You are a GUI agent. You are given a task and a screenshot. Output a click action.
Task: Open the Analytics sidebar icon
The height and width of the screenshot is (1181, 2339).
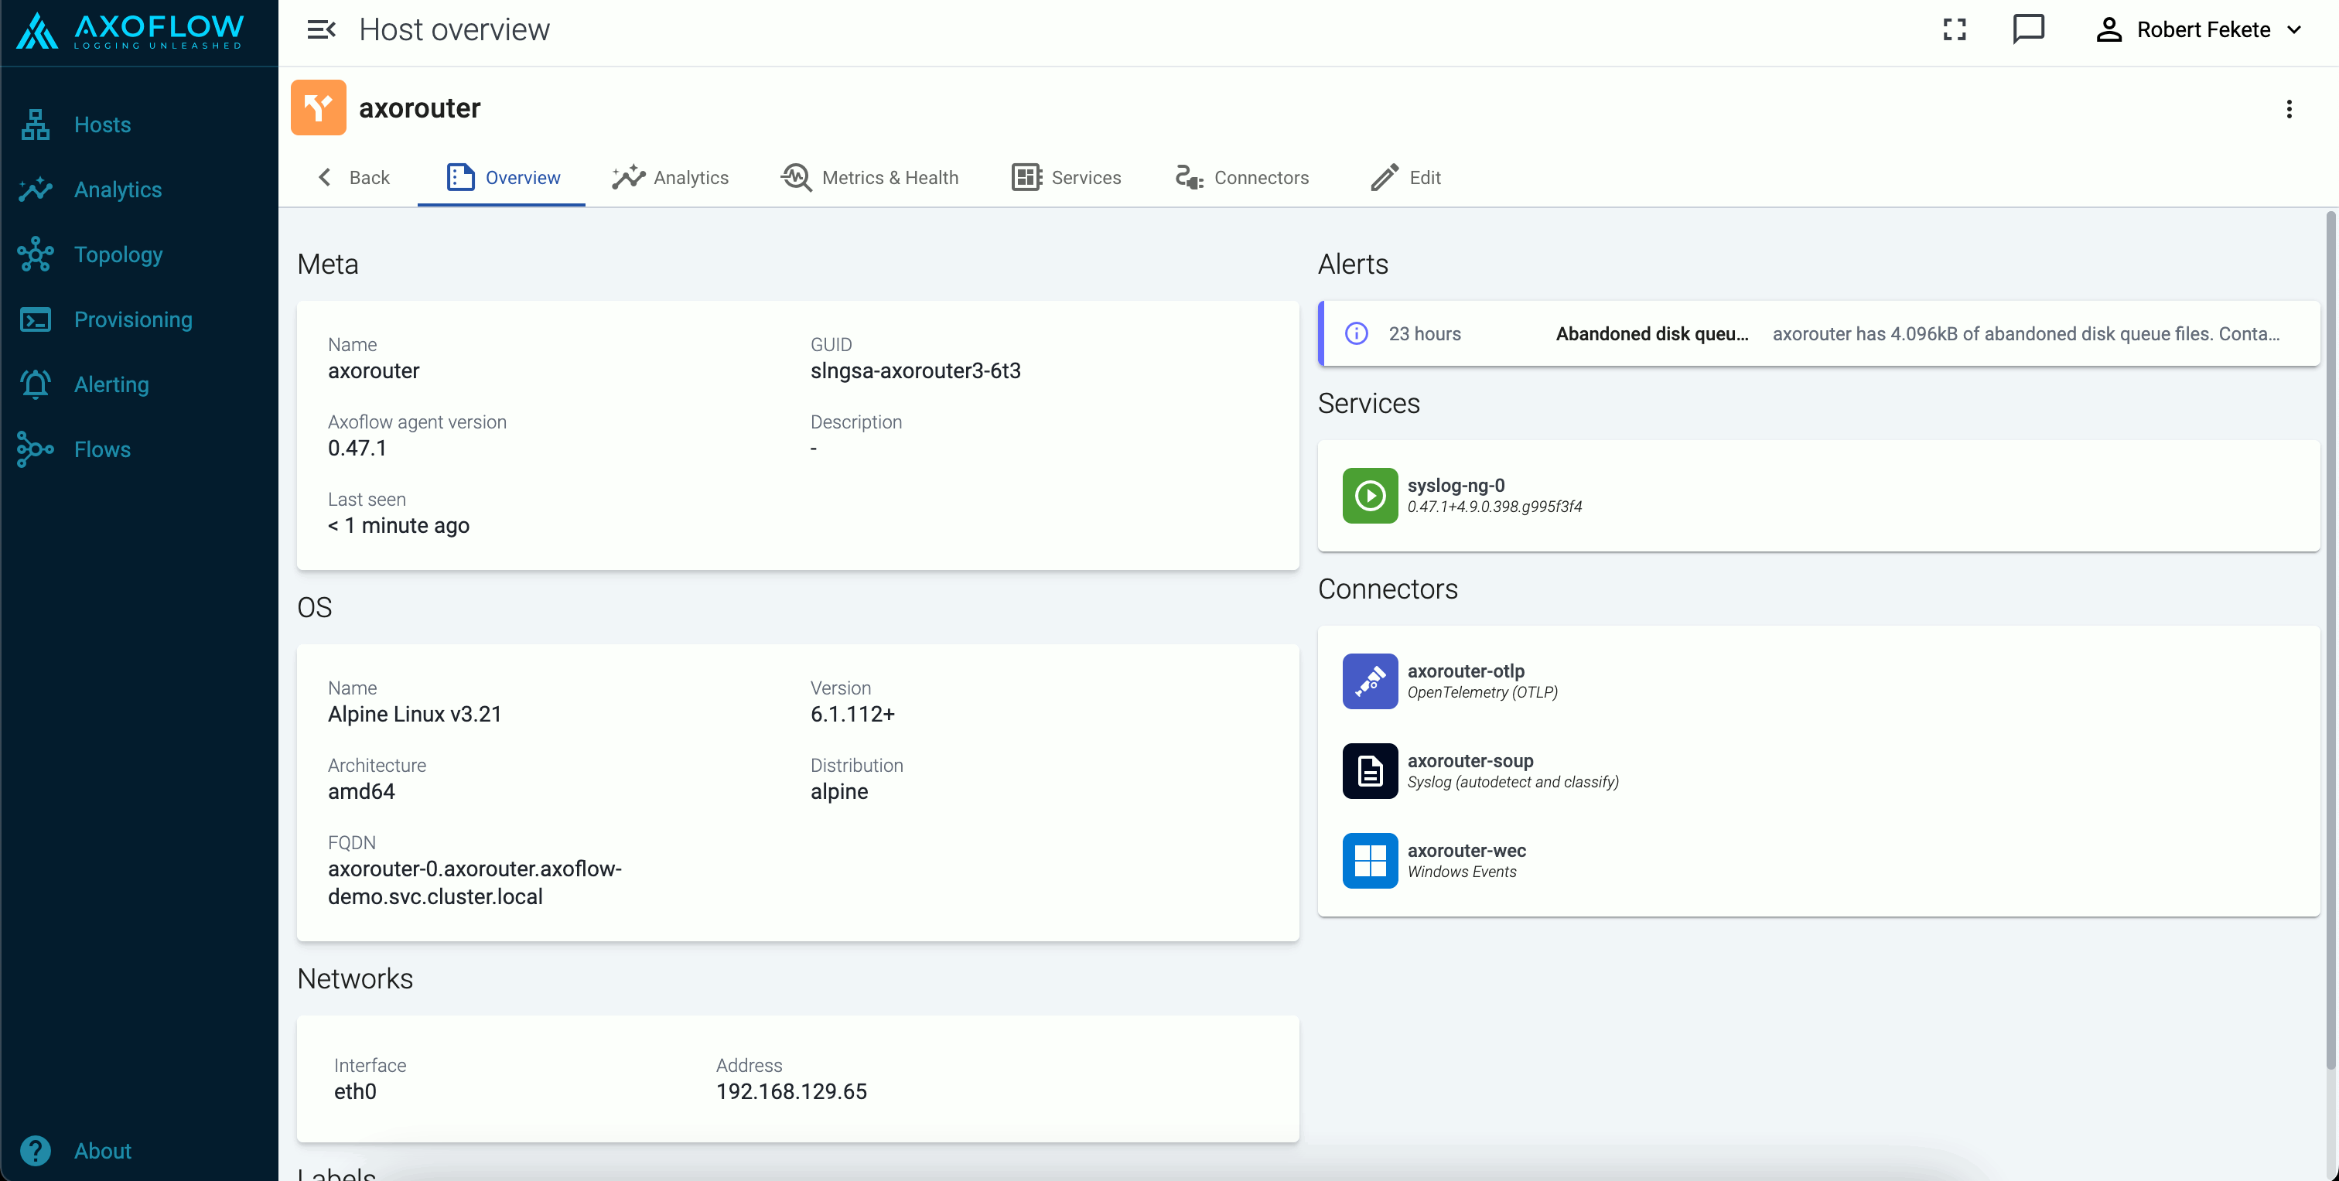(36, 189)
